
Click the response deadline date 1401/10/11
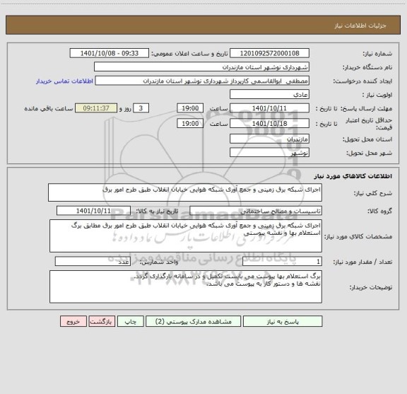pos(269,108)
